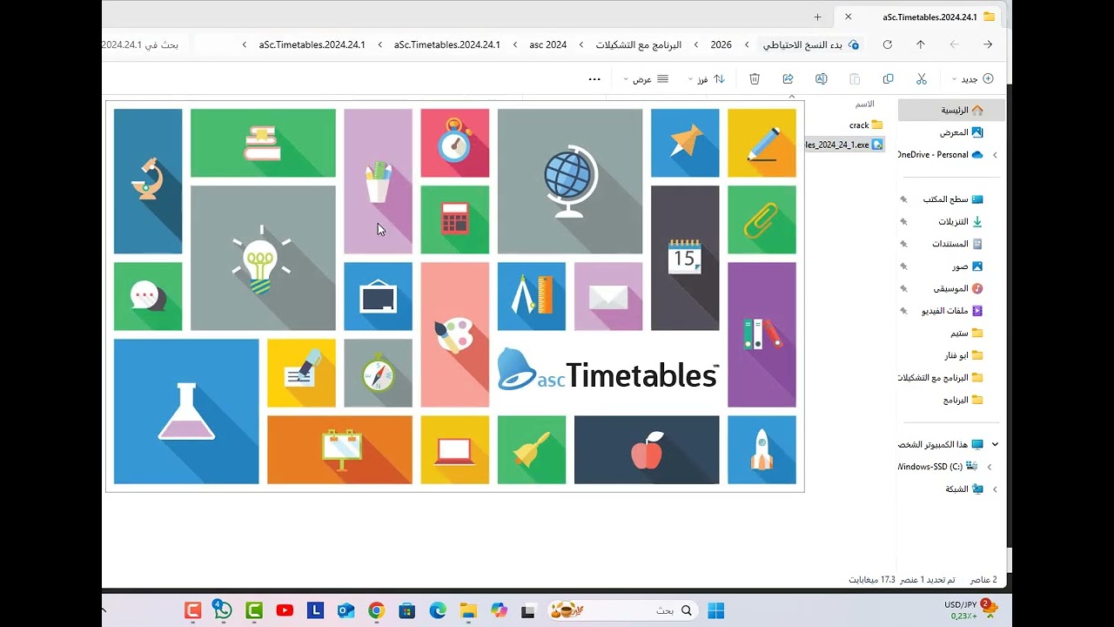
Task: Collapse the هذا الكمبيوتر الشخصي node
Action: click(995, 444)
